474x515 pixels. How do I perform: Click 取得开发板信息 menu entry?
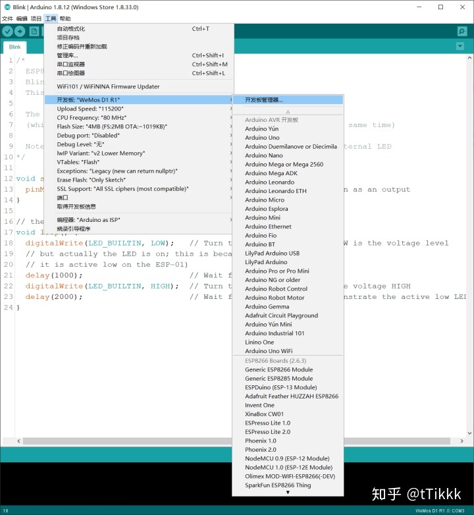(139, 206)
